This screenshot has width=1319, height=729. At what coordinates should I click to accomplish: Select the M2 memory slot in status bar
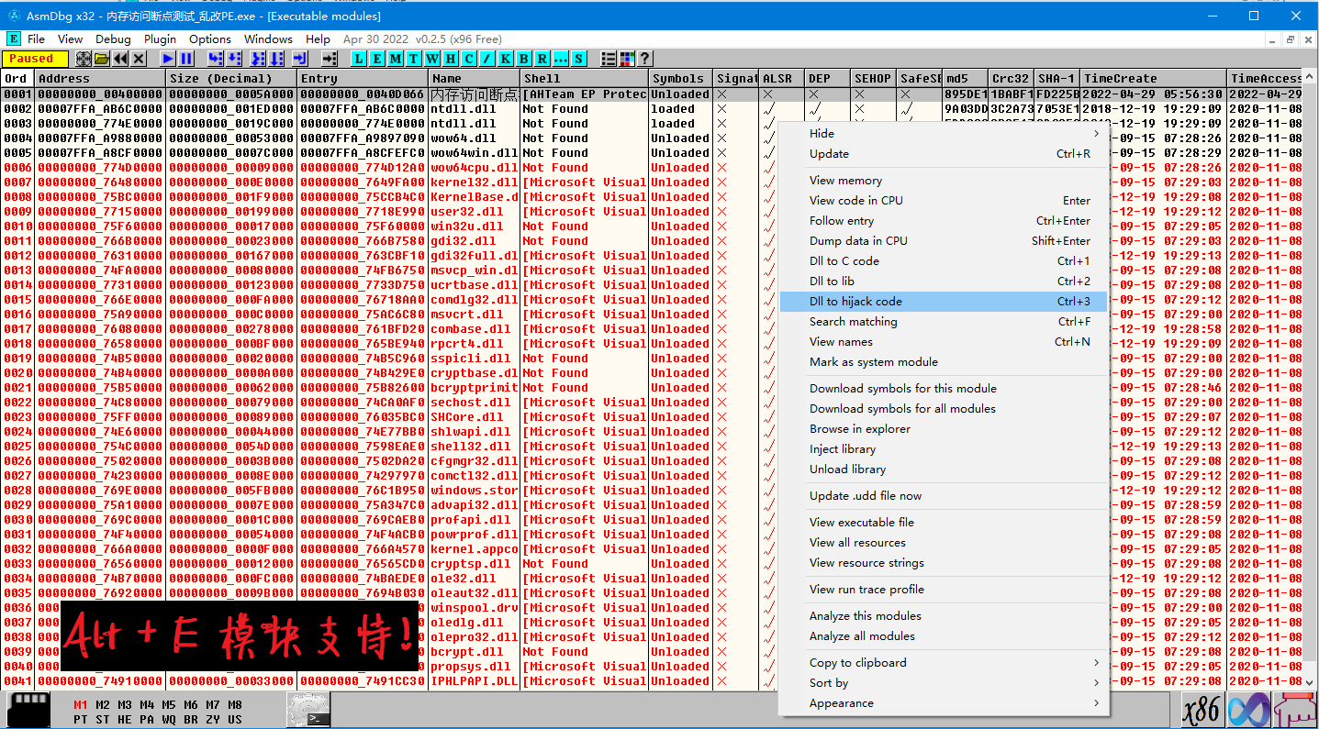coord(103,705)
